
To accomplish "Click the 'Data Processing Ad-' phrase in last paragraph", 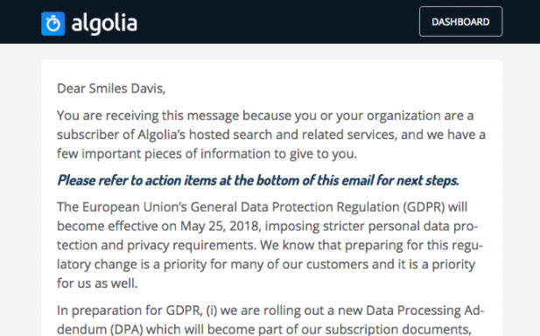I will tap(425, 310).
